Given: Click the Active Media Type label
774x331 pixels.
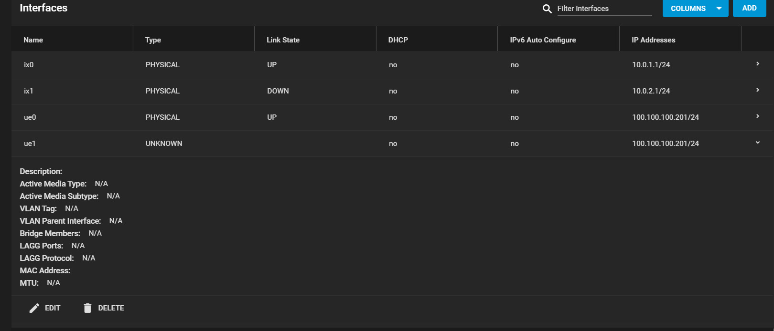Looking at the screenshot, I should tap(53, 184).
